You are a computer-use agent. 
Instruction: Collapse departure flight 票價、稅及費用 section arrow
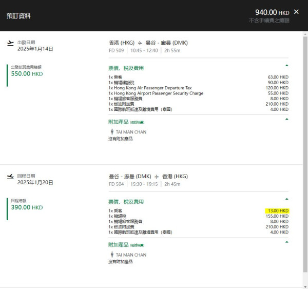pos(286,66)
